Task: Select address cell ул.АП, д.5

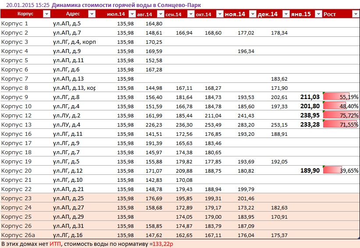Action: [x=67, y=23]
